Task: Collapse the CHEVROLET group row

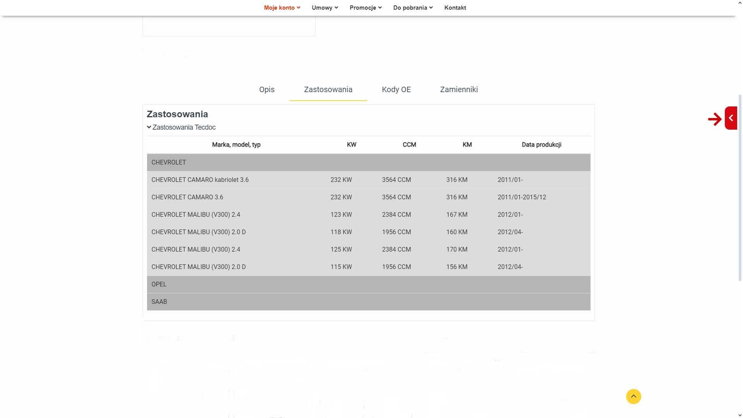Action: [368, 162]
